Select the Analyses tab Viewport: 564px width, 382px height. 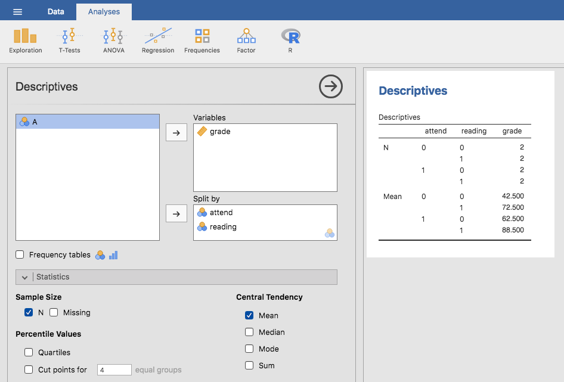(104, 11)
